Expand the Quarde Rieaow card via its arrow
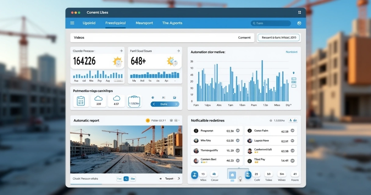This screenshot has width=371, height=195. click(121, 51)
